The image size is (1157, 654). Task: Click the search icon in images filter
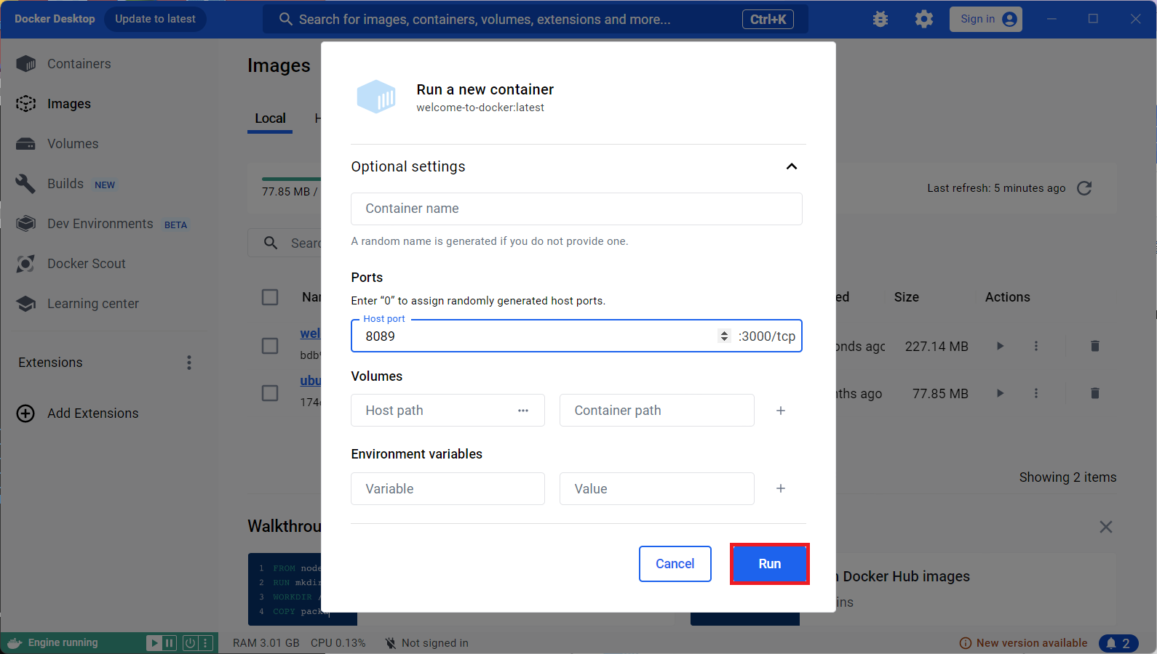click(x=271, y=243)
